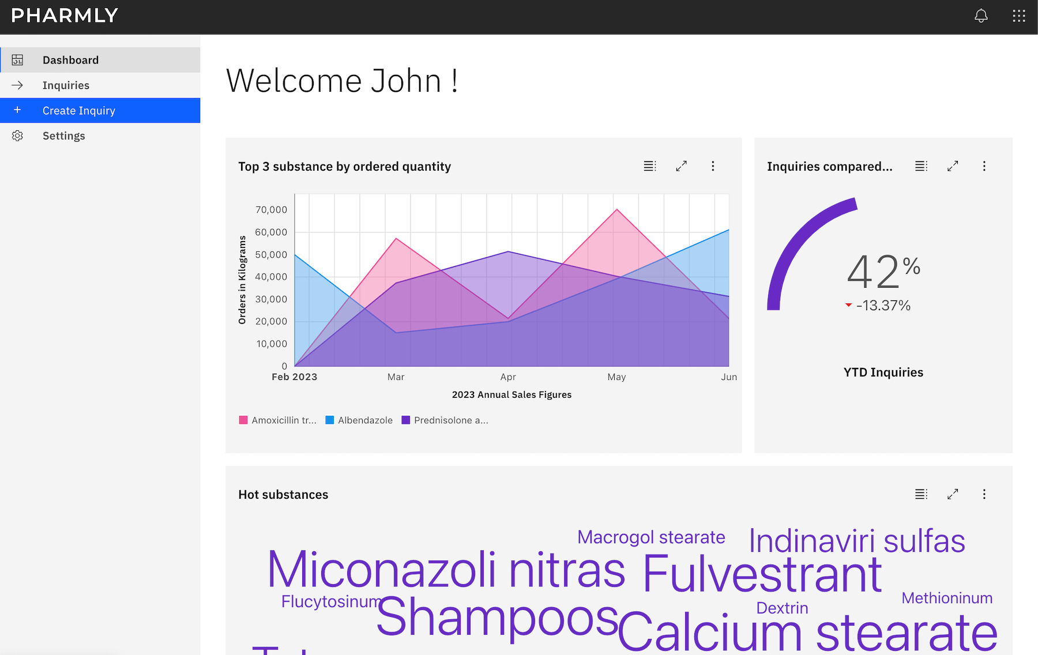The height and width of the screenshot is (655, 1038).
Task: Open the notifications bell icon
Action: (981, 16)
